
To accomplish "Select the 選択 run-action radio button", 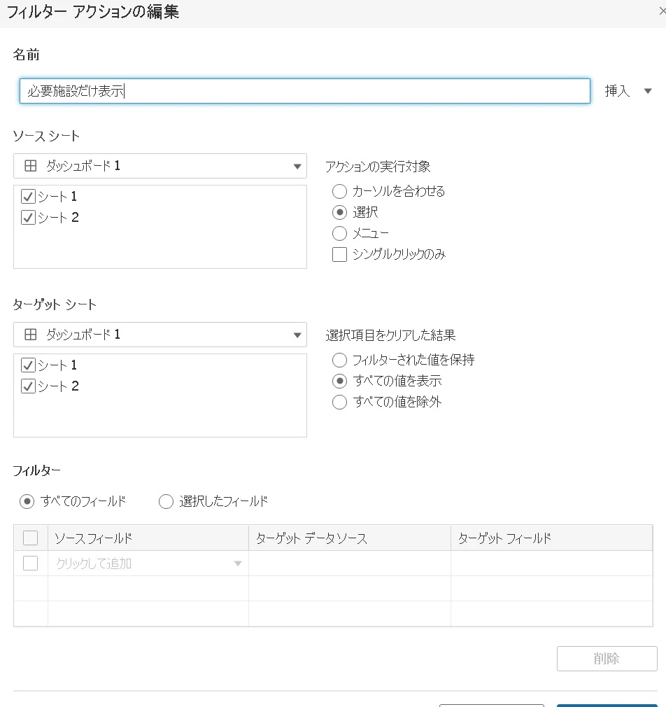I will tap(339, 212).
